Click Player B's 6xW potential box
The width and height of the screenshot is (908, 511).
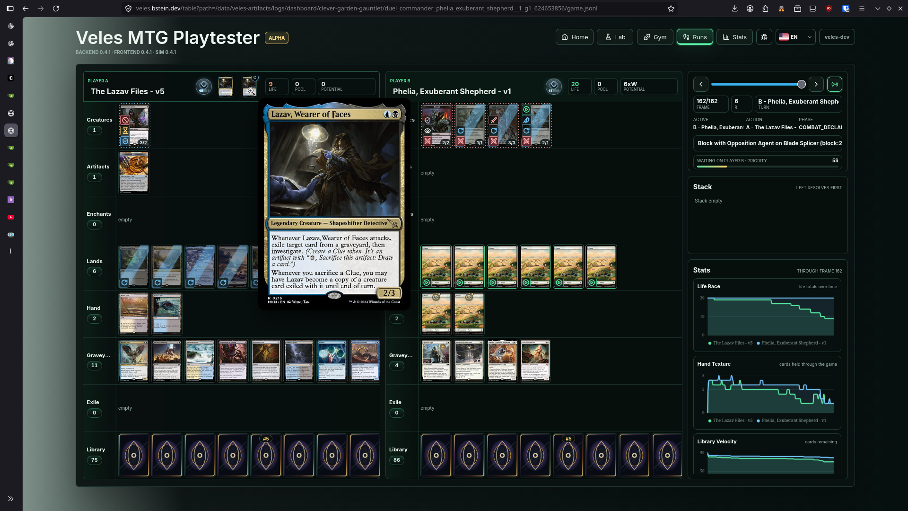click(648, 87)
